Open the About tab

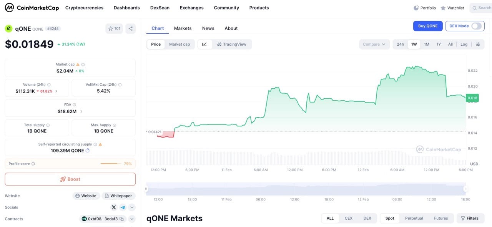[231, 28]
